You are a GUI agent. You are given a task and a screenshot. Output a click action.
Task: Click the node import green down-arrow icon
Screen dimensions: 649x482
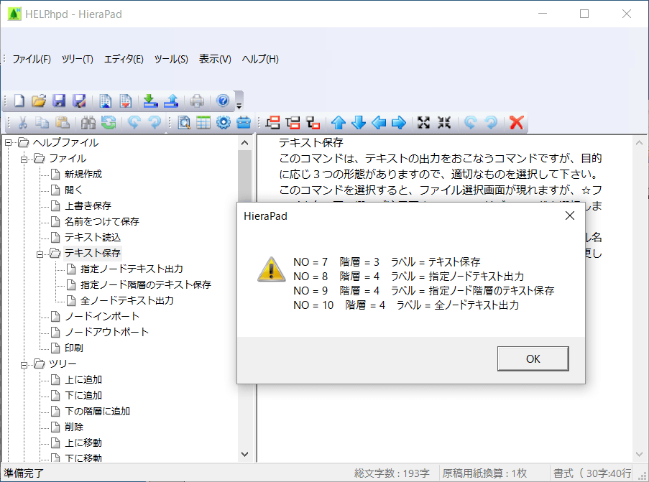[151, 101]
